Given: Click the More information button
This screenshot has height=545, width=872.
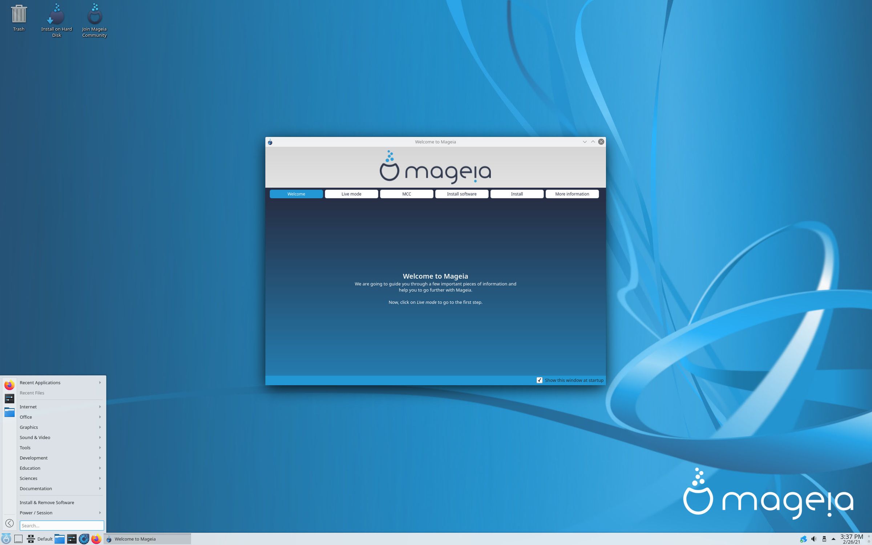Looking at the screenshot, I should [572, 194].
